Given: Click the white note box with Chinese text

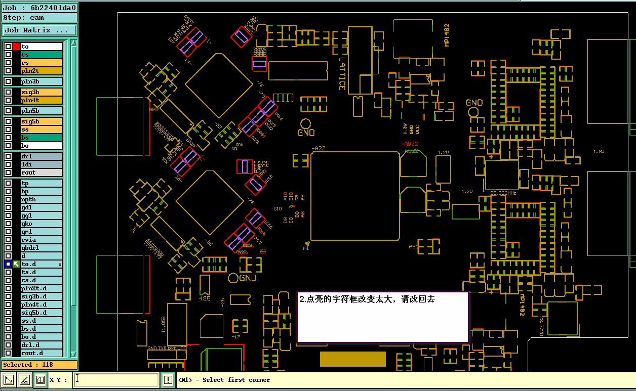Looking at the screenshot, I should coord(382,317).
